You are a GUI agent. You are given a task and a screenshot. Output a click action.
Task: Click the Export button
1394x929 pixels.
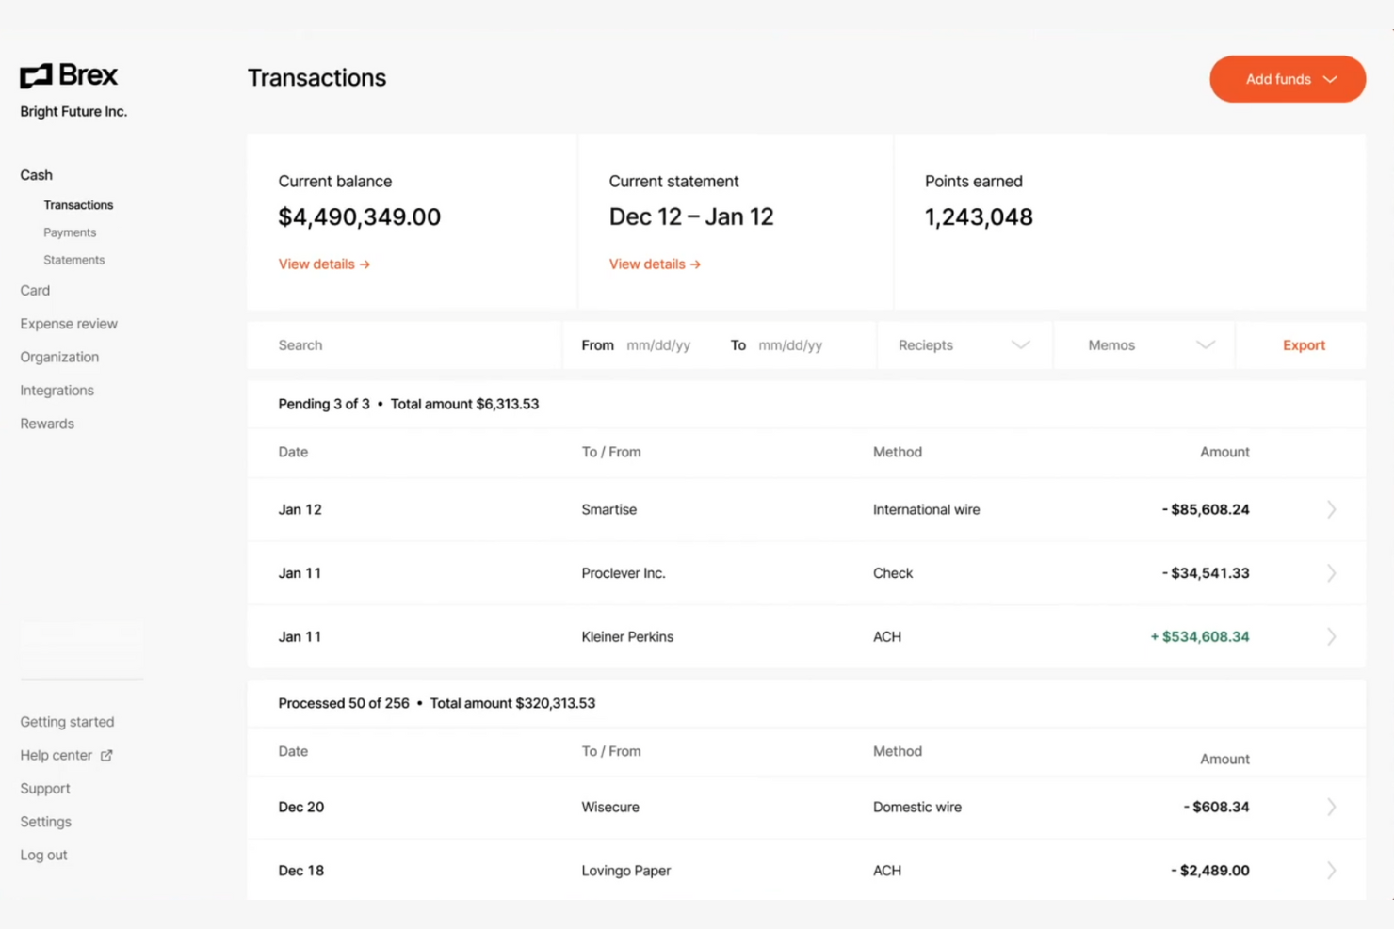[x=1303, y=344]
